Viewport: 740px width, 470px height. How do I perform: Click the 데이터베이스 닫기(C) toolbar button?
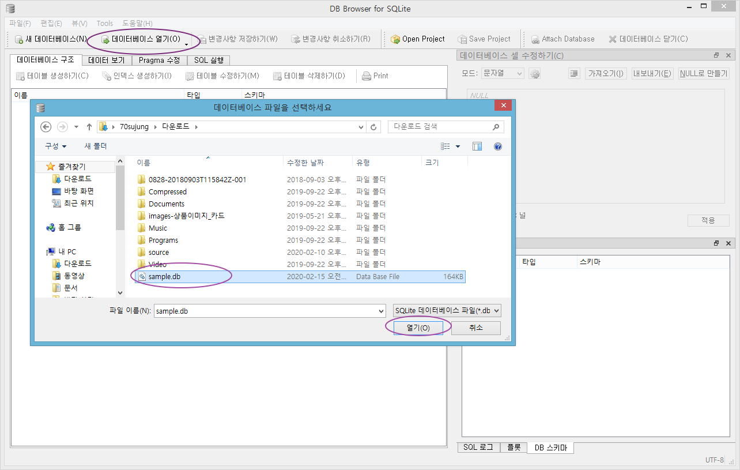648,39
